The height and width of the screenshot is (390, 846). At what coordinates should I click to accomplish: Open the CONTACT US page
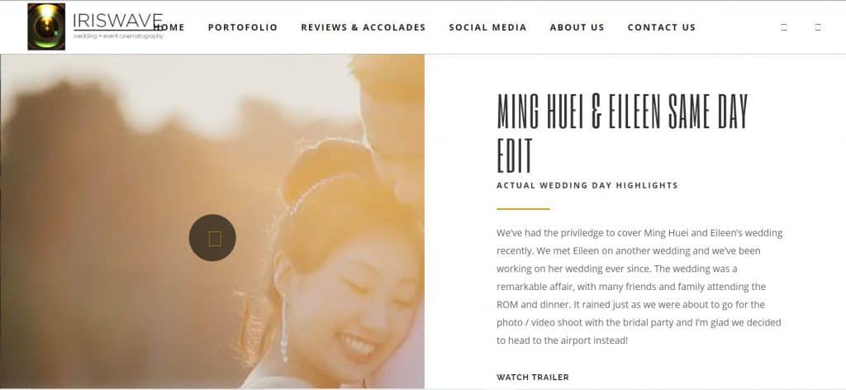pos(662,27)
